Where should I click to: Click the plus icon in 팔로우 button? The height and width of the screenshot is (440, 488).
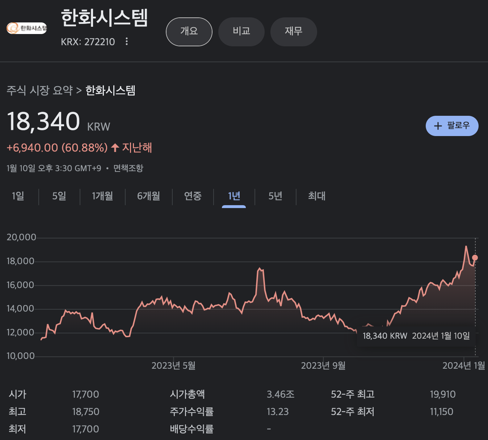coord(438,126)
